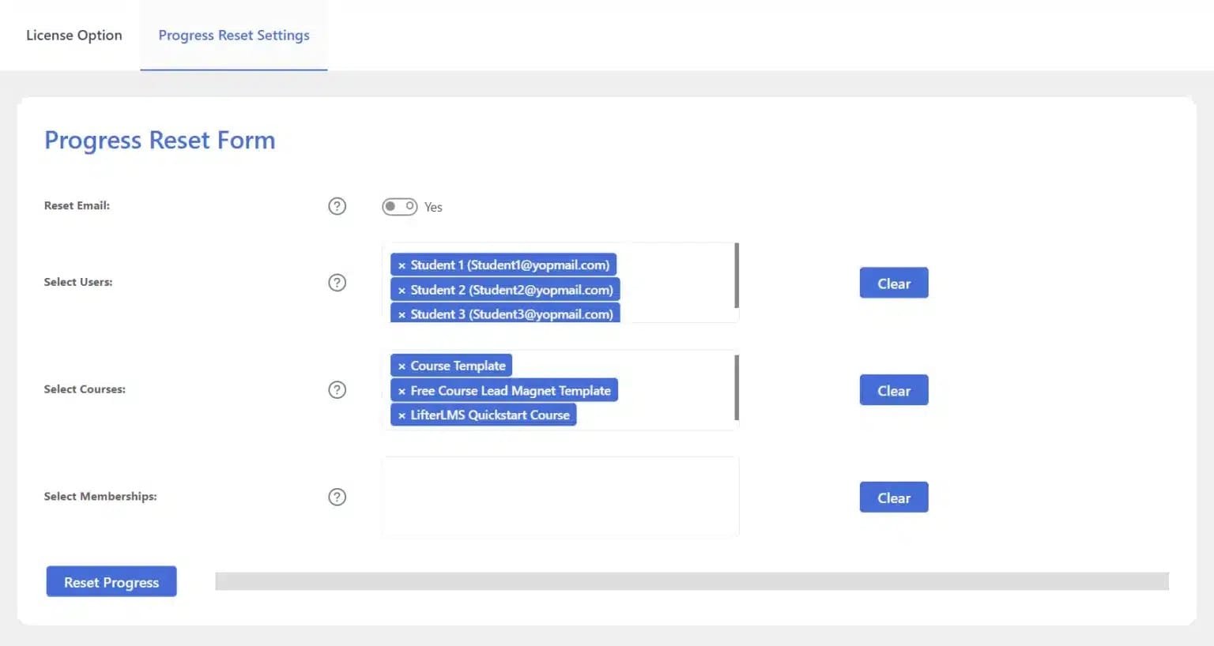Clear the selected courses
This screenshot has height=646, width=1214.
pos(894,390)
